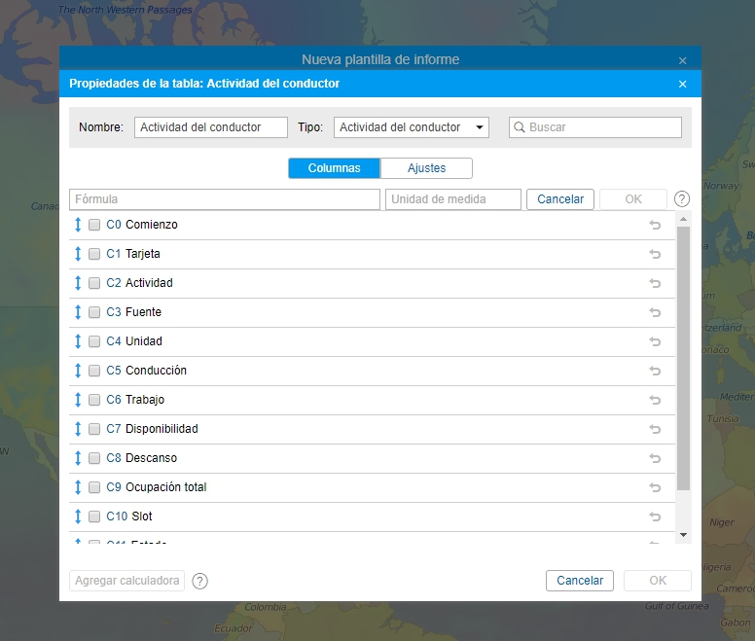The width and height of the screenshot is (755, 641).
Task: Enable the C10 Slot checkbox
Action: [x=94, y=516]
